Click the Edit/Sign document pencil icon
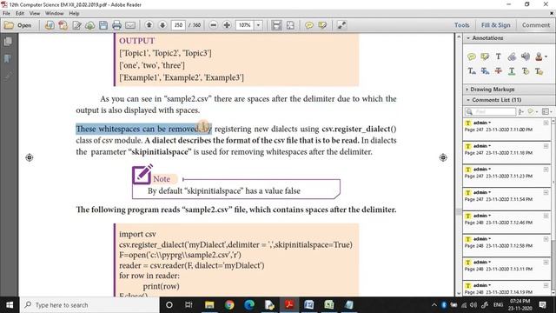556x313 pixels. (x=76, y=25)
